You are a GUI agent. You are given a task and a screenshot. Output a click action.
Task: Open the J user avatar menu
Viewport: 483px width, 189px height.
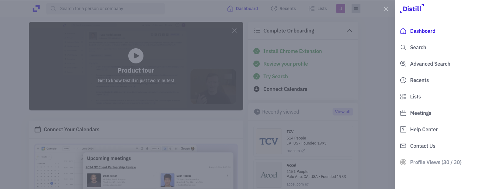click(341, 9)
